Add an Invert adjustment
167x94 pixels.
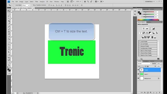pyautogui.click(x=142, y=37)
